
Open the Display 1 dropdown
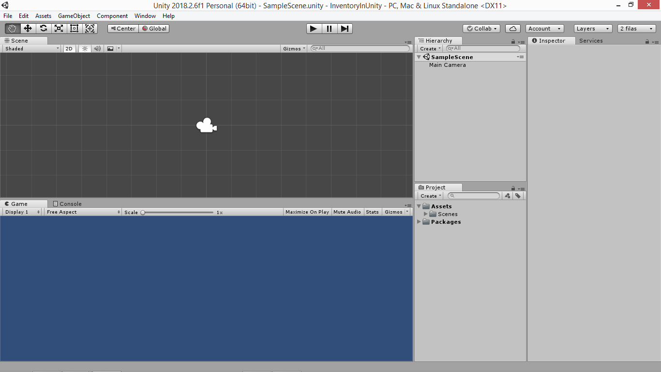pyautogui.click(x=22, y=212)
